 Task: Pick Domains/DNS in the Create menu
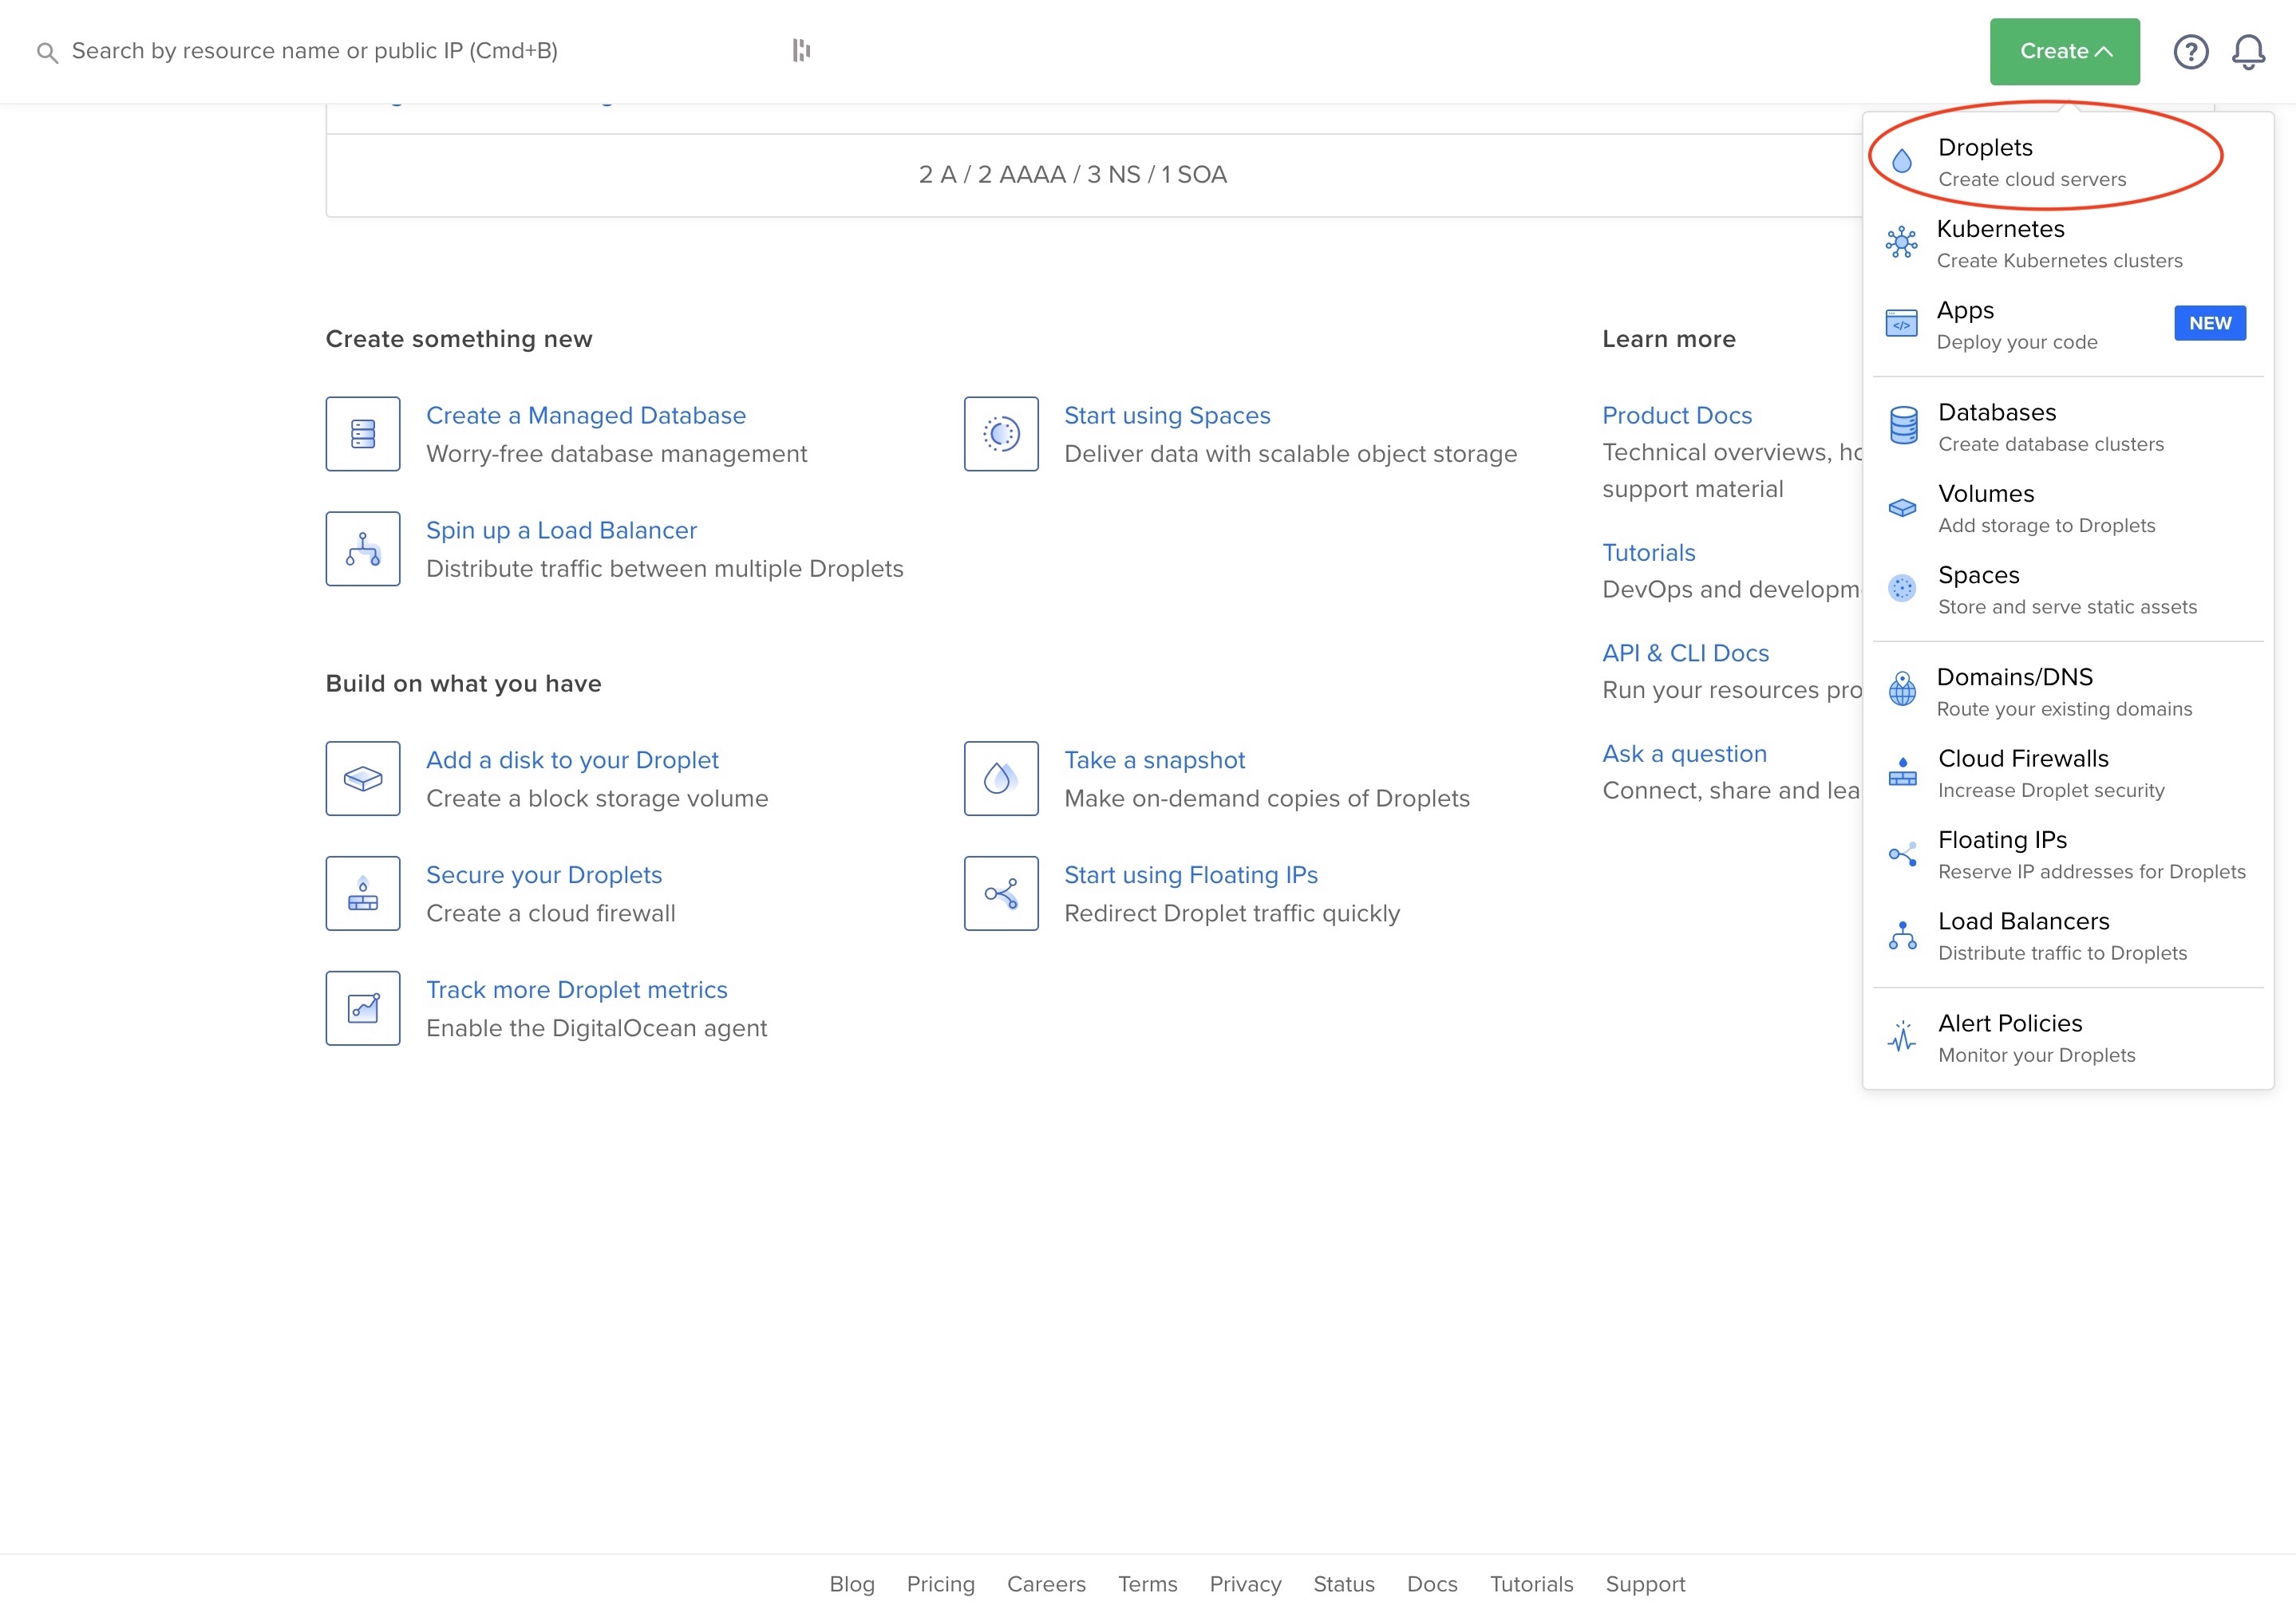point(2066,692)
